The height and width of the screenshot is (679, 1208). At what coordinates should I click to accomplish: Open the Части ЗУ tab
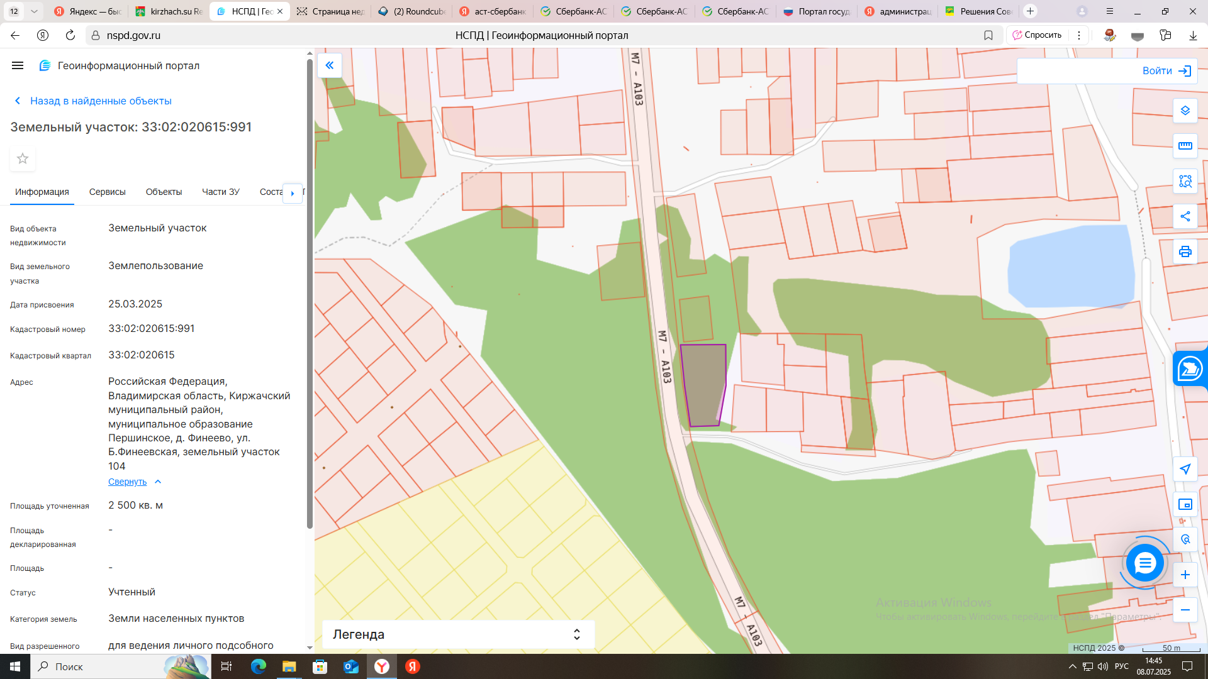220,192
